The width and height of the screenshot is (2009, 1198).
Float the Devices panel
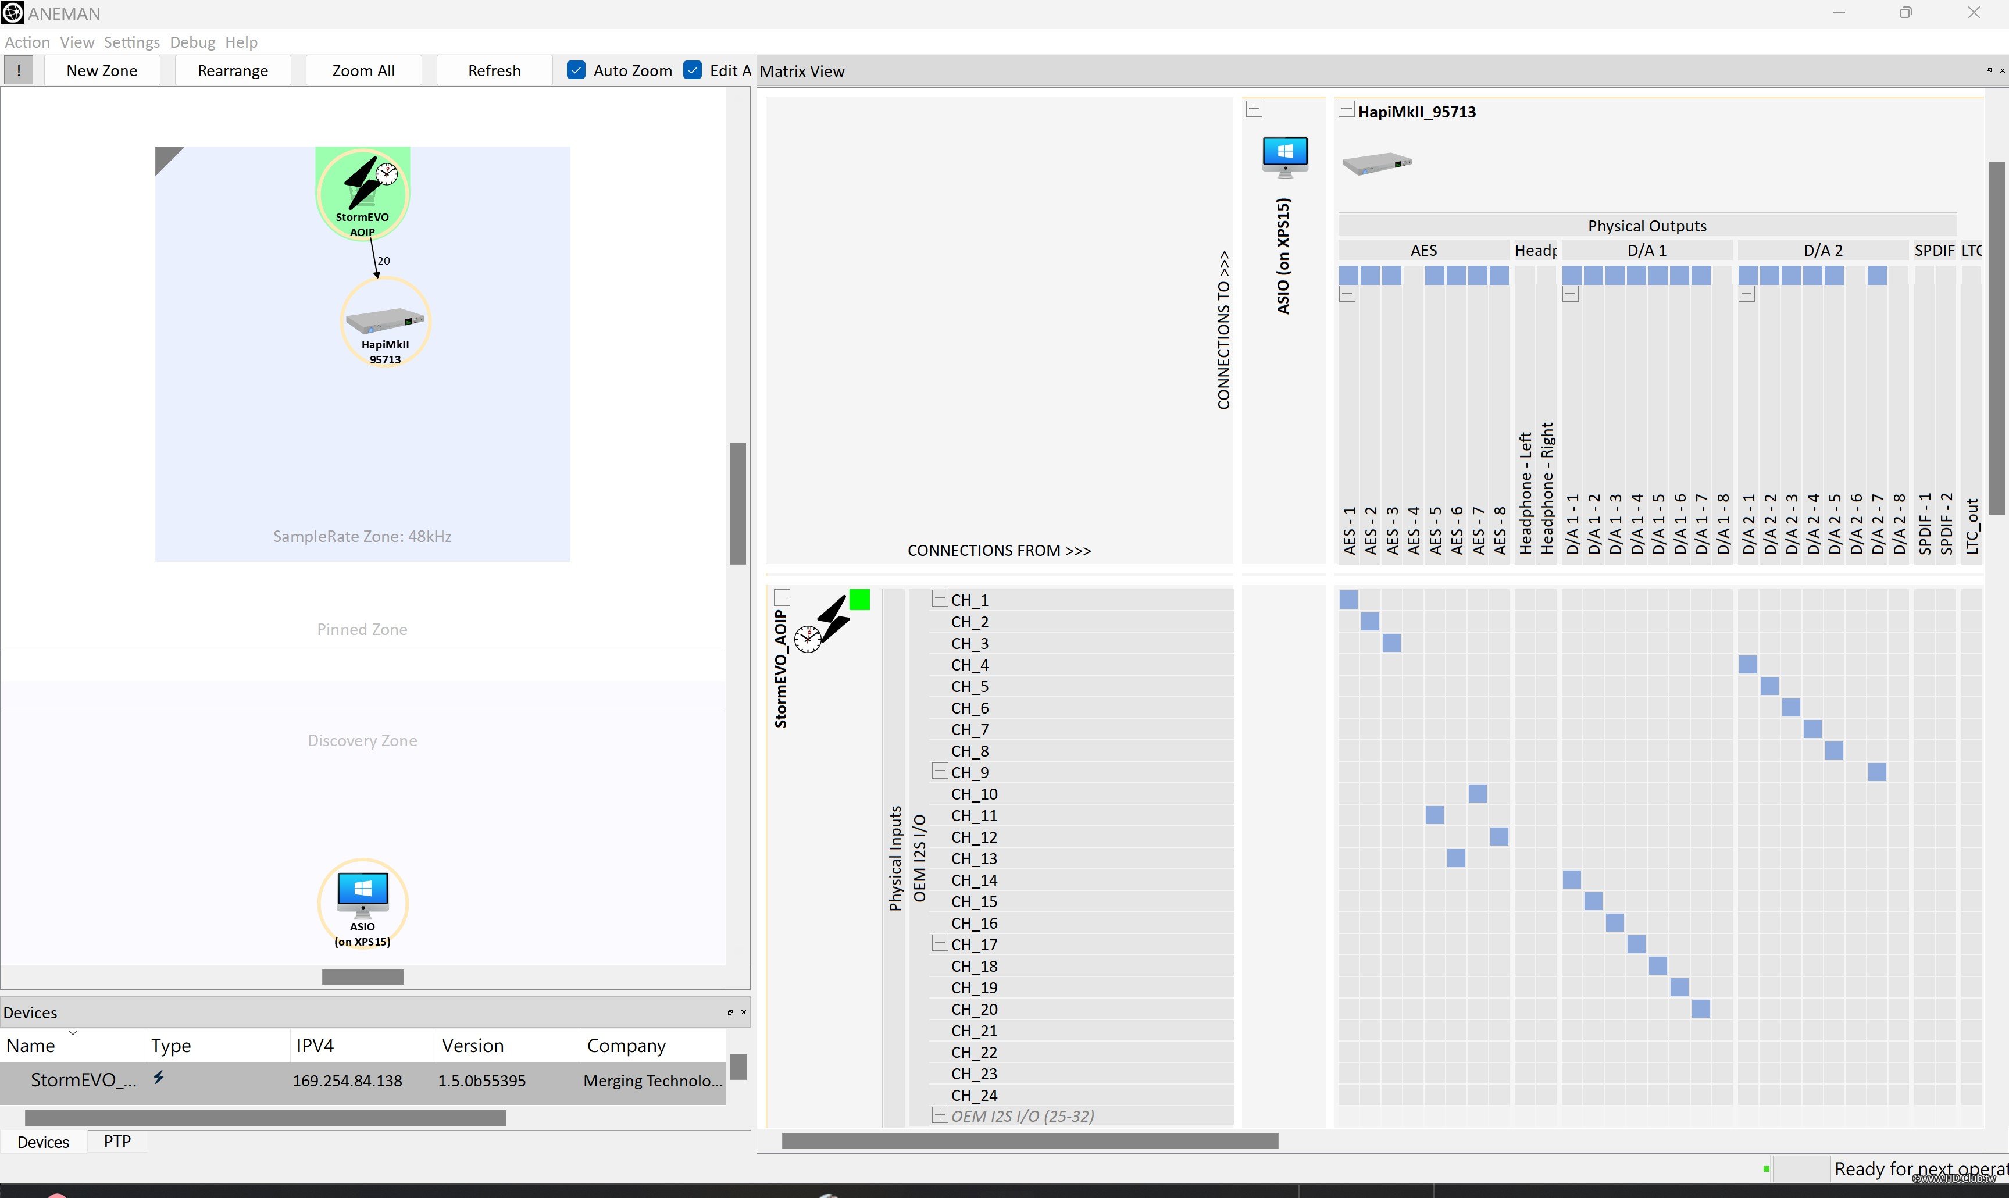(x=730, y=1012)
